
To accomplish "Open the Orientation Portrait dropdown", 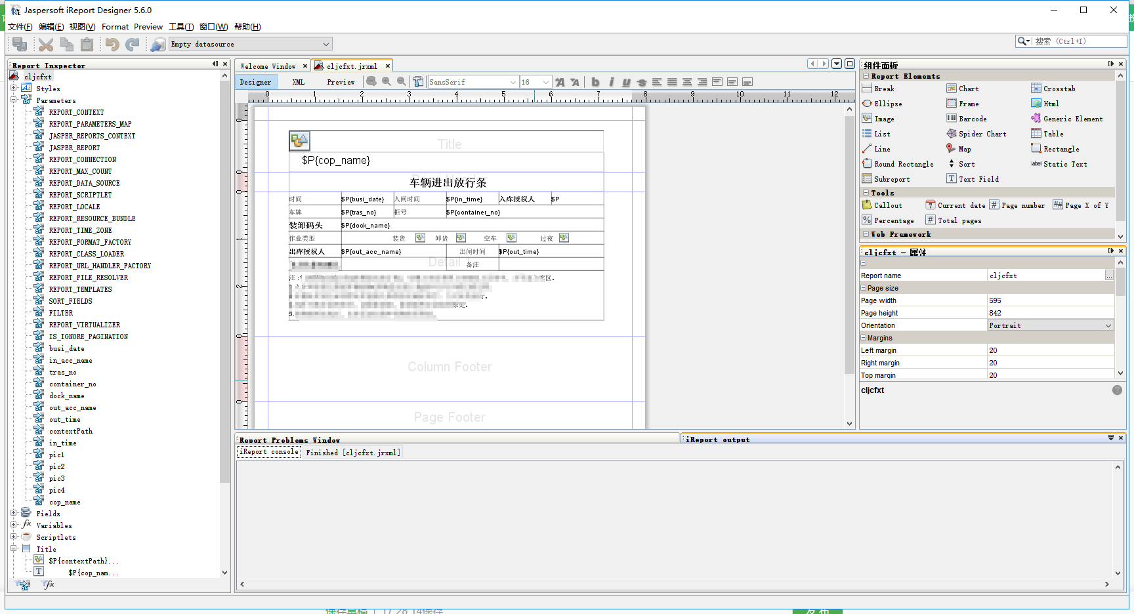I will (1051, 325).
